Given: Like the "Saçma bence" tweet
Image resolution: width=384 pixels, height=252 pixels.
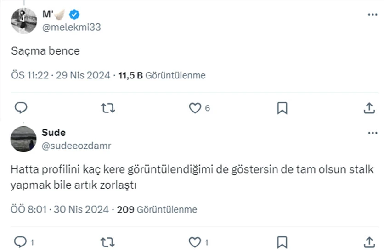Looking at the screenshot, I should 196,108.
